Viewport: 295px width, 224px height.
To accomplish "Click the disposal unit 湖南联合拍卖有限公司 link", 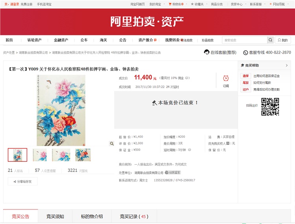I will click(149, 172).
